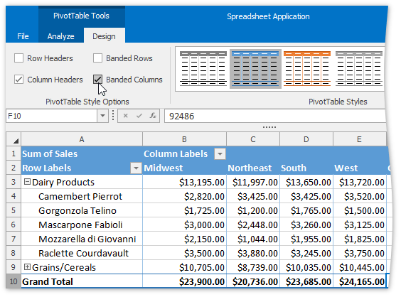Click the West column label cell
This screenshot has height=297, width=401.
359,168
